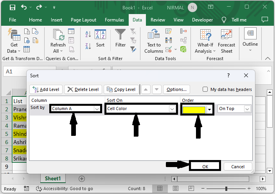
Task: Open What-If Analysis menu
Action: click(205, 41)
